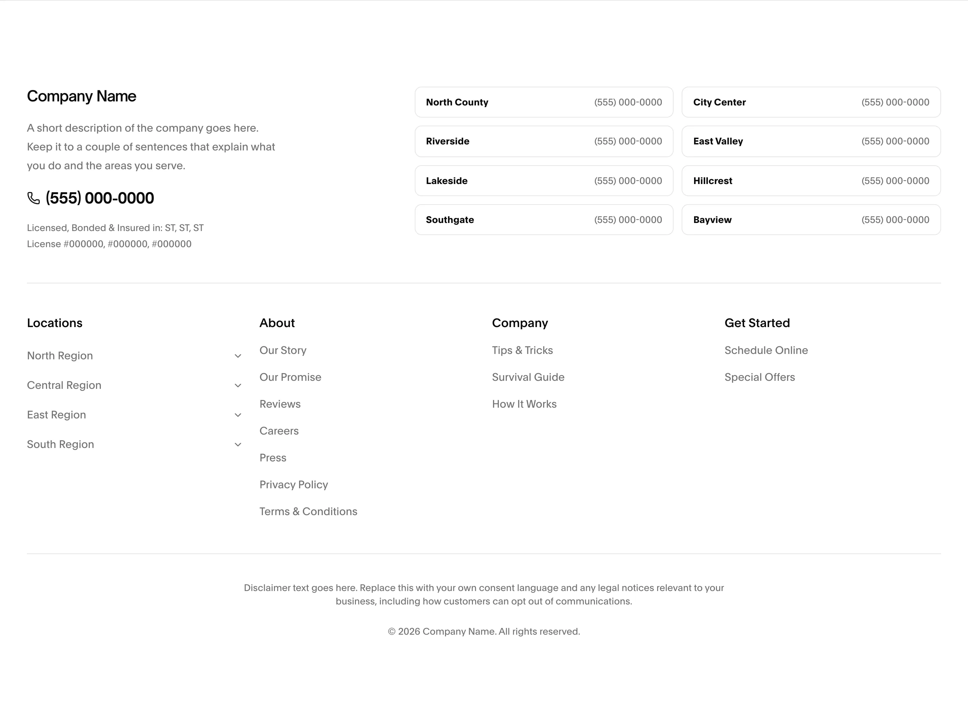The width and height of the screenshot is (968, 724).
Task: Visit the How It Works page
Action: [x=524, y=404]
